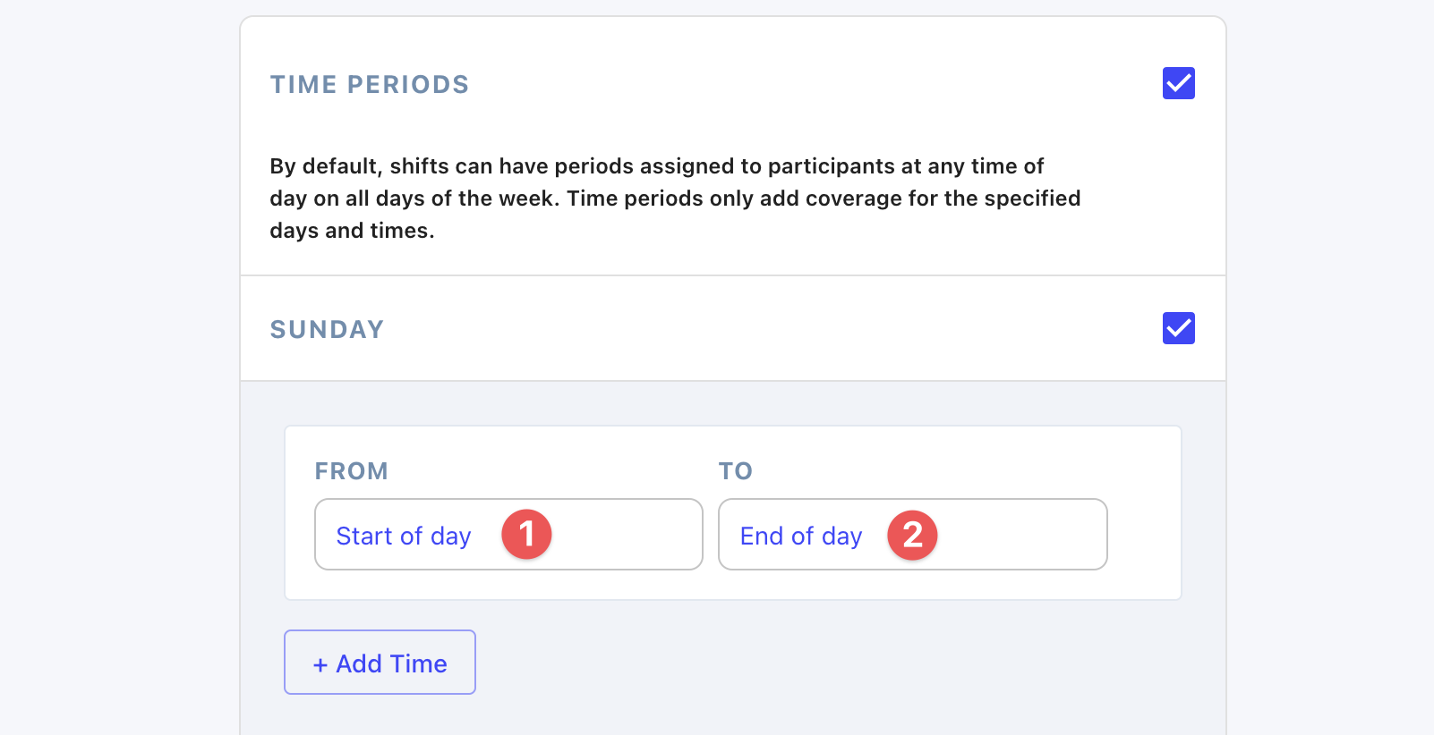Click the 'End of day' text value
Image resolution: width=1434 pixels, height=735 pixels.
tap(801, 536)
